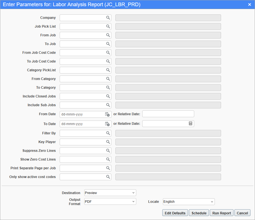
Task: Click the Schedule button
Action: [x=199, y=213]
